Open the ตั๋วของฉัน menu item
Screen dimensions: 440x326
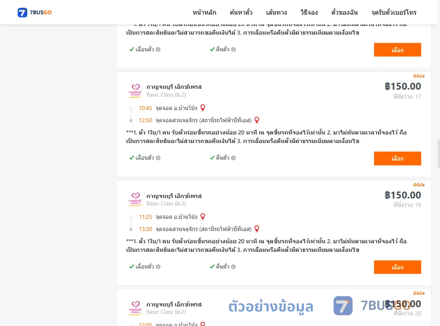coord(344,12)
